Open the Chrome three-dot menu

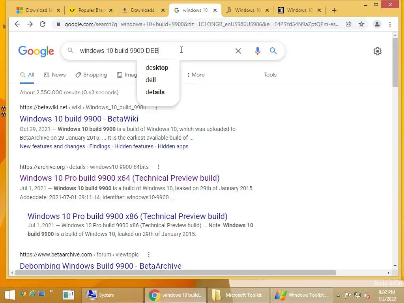pos(390,24)
